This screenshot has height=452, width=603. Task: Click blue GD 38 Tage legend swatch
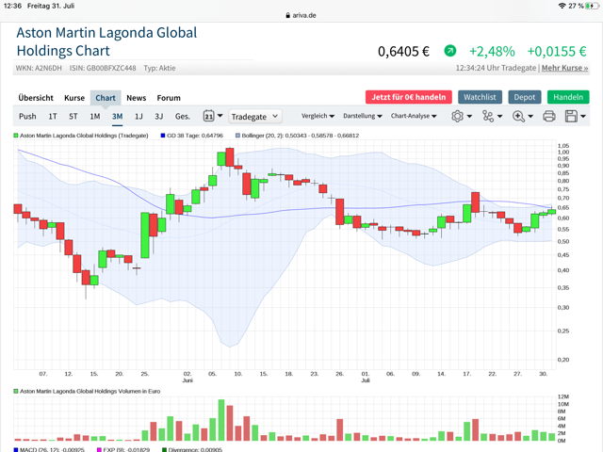pyautogui.click(x=163, y=136)
